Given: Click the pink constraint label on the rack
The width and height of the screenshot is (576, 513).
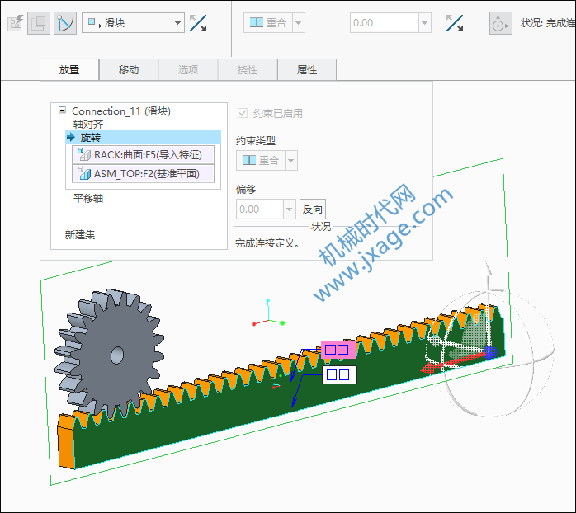Looking at the screenshot, I should tap(338, 350).
